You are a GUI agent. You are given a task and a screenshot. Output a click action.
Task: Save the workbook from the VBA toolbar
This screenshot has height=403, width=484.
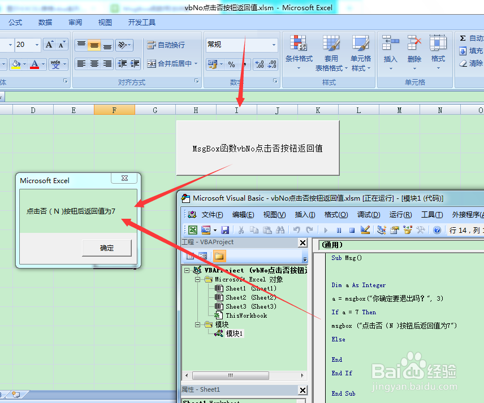(x=225, y=230)
